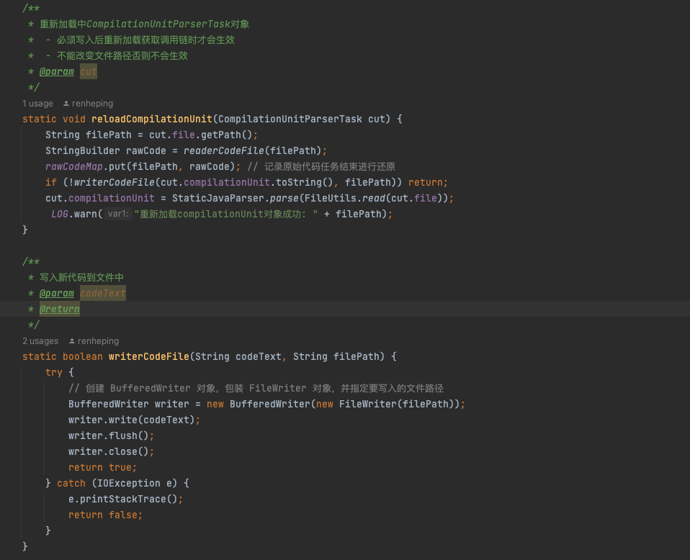Click CompilationUnitParserTask parameter type in method signature
This screenshot has width=690, height=560.
pyautogui.click(x=290, y=119)
